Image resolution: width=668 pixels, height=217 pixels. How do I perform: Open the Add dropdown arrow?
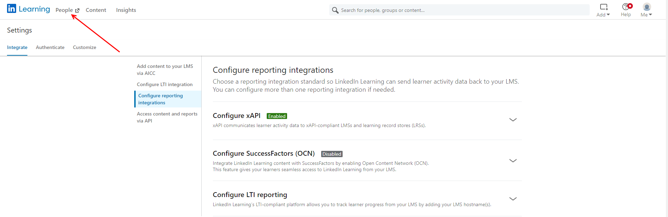click(608, 15)
